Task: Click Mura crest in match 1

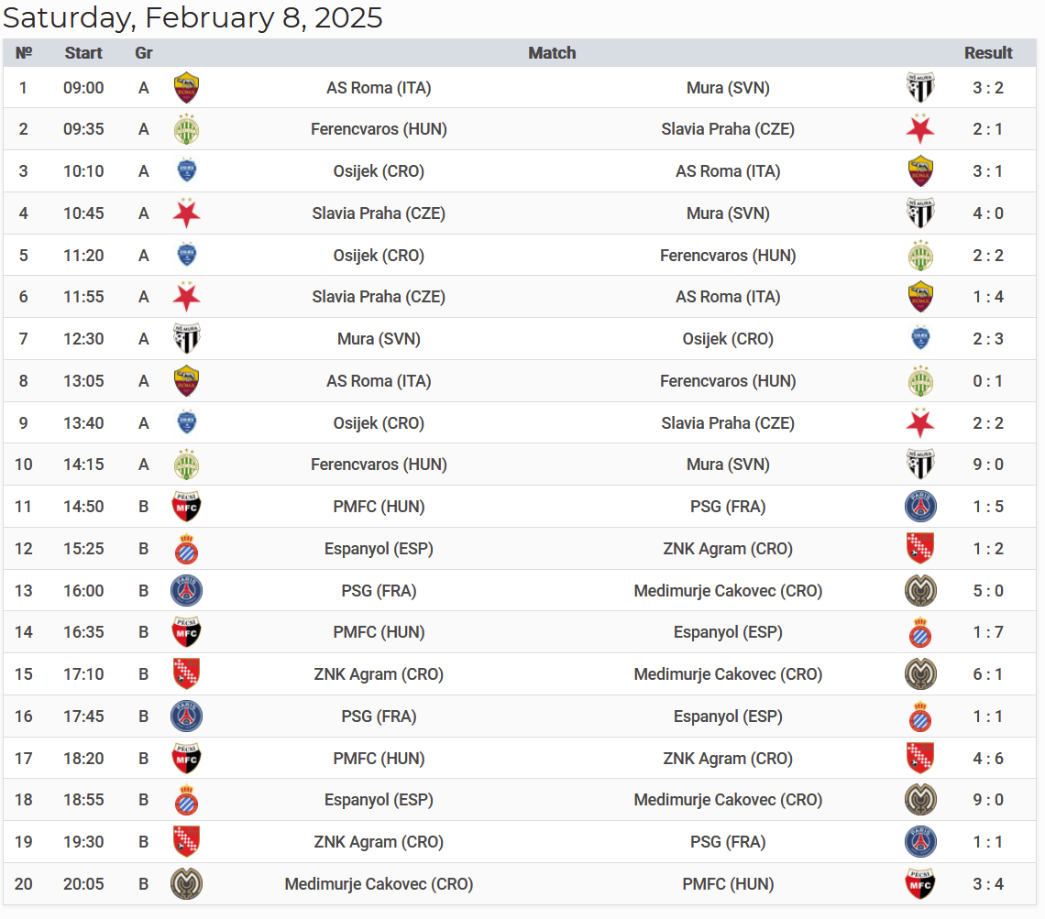Action: pos(920,88)
